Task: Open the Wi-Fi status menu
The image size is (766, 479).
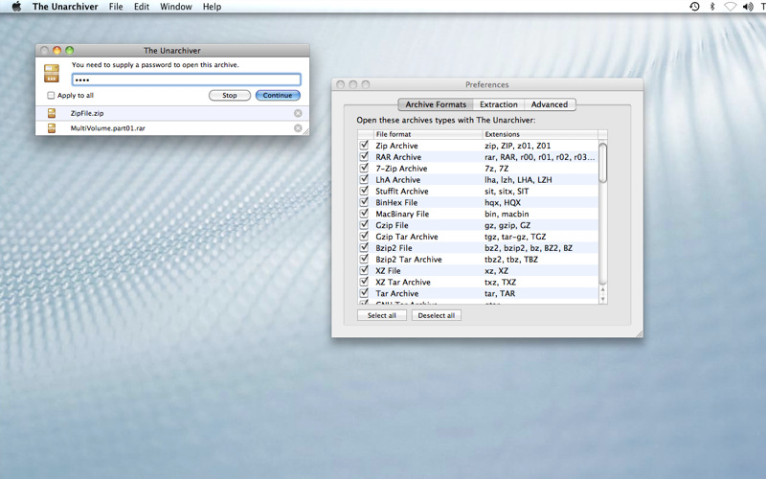Action: (x=730, y=7)
